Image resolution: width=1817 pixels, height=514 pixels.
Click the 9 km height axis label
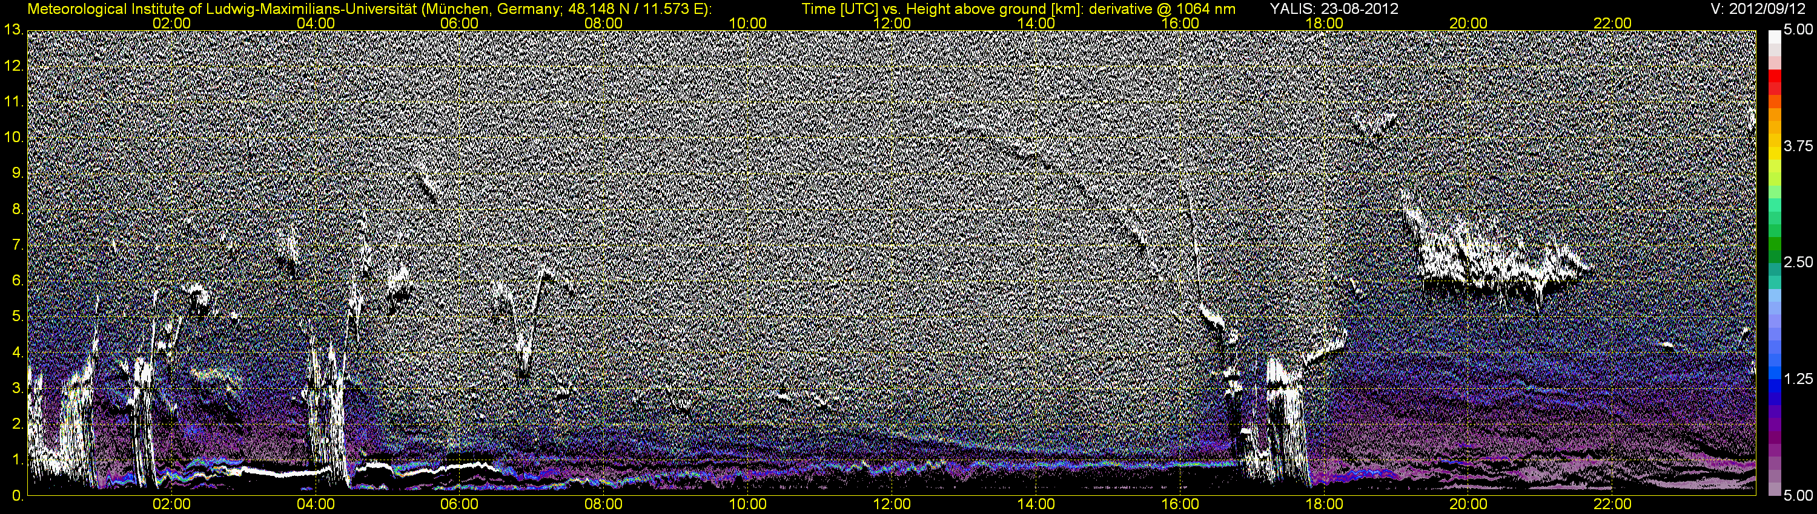[17, 173]
